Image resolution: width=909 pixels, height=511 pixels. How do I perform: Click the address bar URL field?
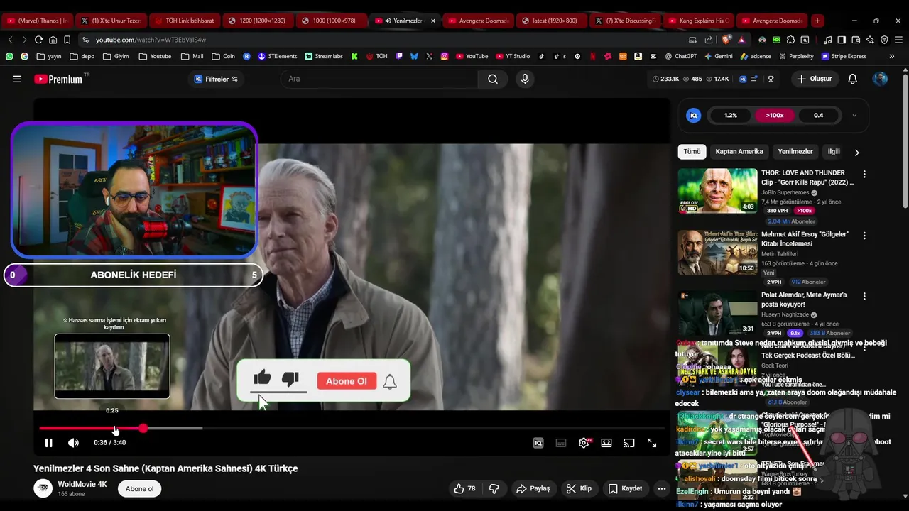[x=383, y=40]
